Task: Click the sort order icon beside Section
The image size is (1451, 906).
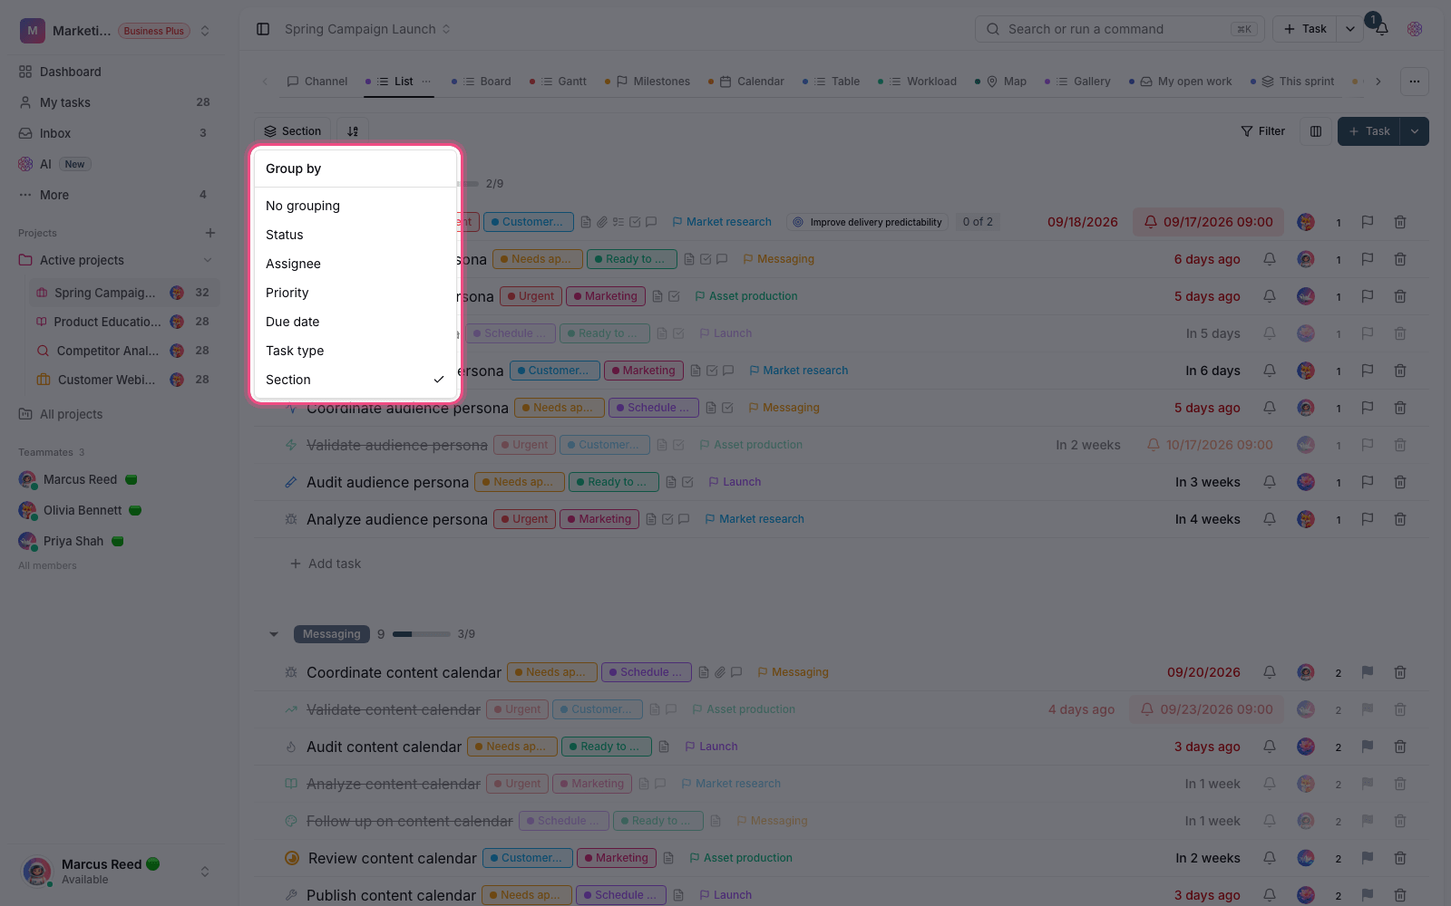Action: (x=353, y=131)
